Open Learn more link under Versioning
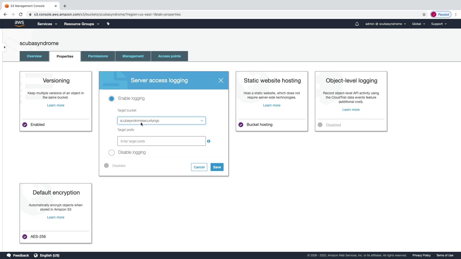The height and width of the screenshot is (259, 461). pos(55,105)
